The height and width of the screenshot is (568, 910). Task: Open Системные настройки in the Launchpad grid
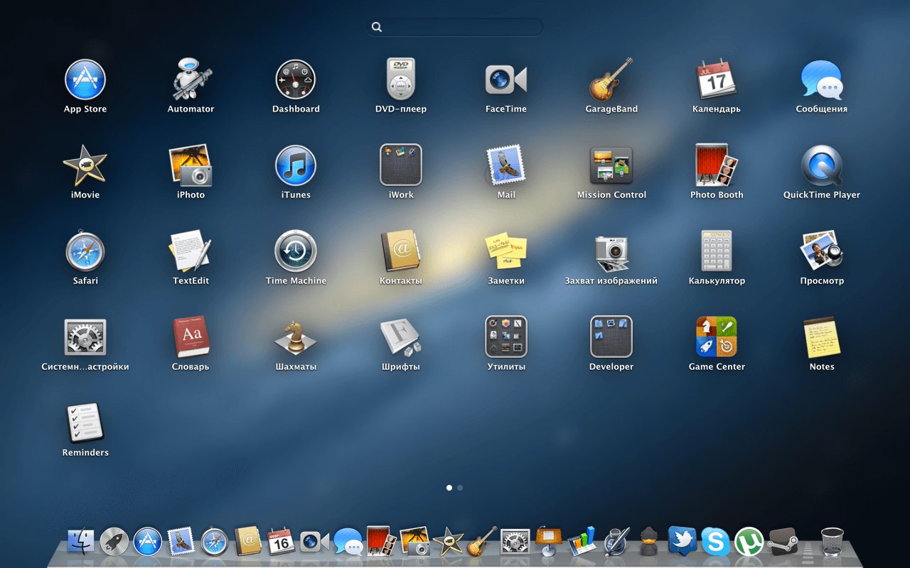point(85,337)
